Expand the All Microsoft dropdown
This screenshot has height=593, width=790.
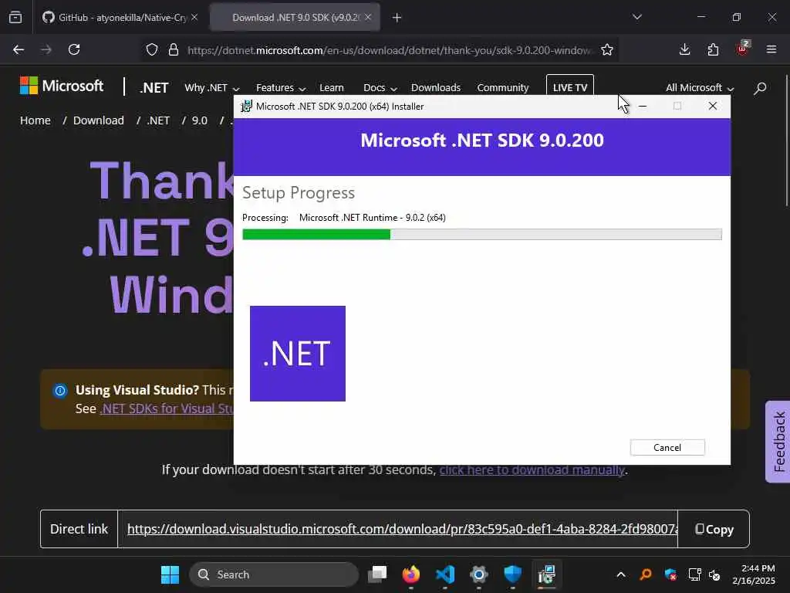[700, 88]
